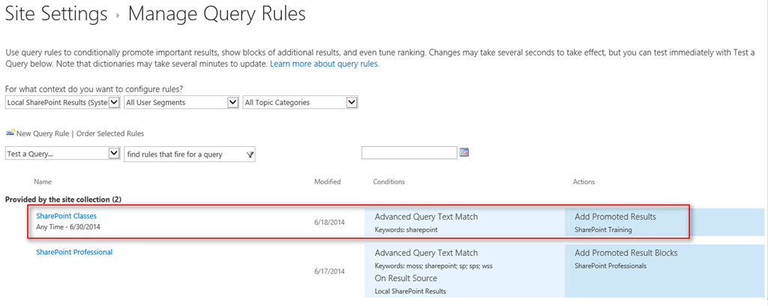
Task: Click the New Query Rule icon
Action: 10,133
